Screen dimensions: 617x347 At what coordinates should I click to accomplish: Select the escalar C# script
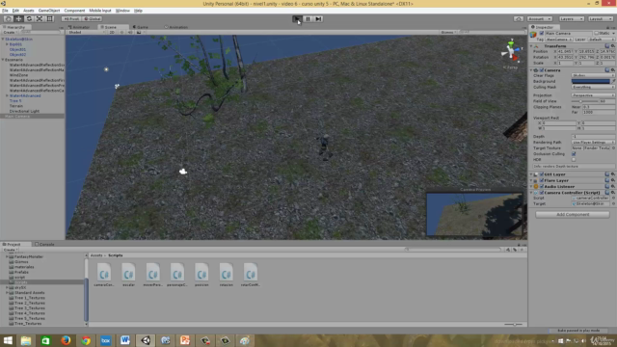(128, 275)
